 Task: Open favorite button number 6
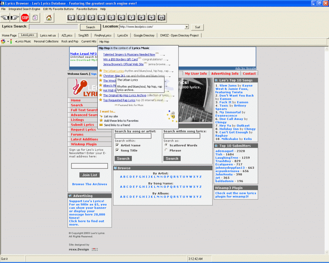coord(121,18)
